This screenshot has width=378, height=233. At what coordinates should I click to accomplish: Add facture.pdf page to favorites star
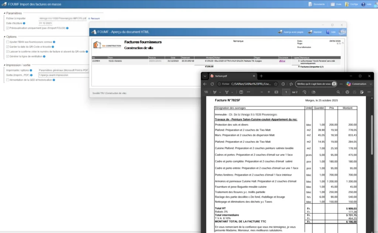click(276, 84)
